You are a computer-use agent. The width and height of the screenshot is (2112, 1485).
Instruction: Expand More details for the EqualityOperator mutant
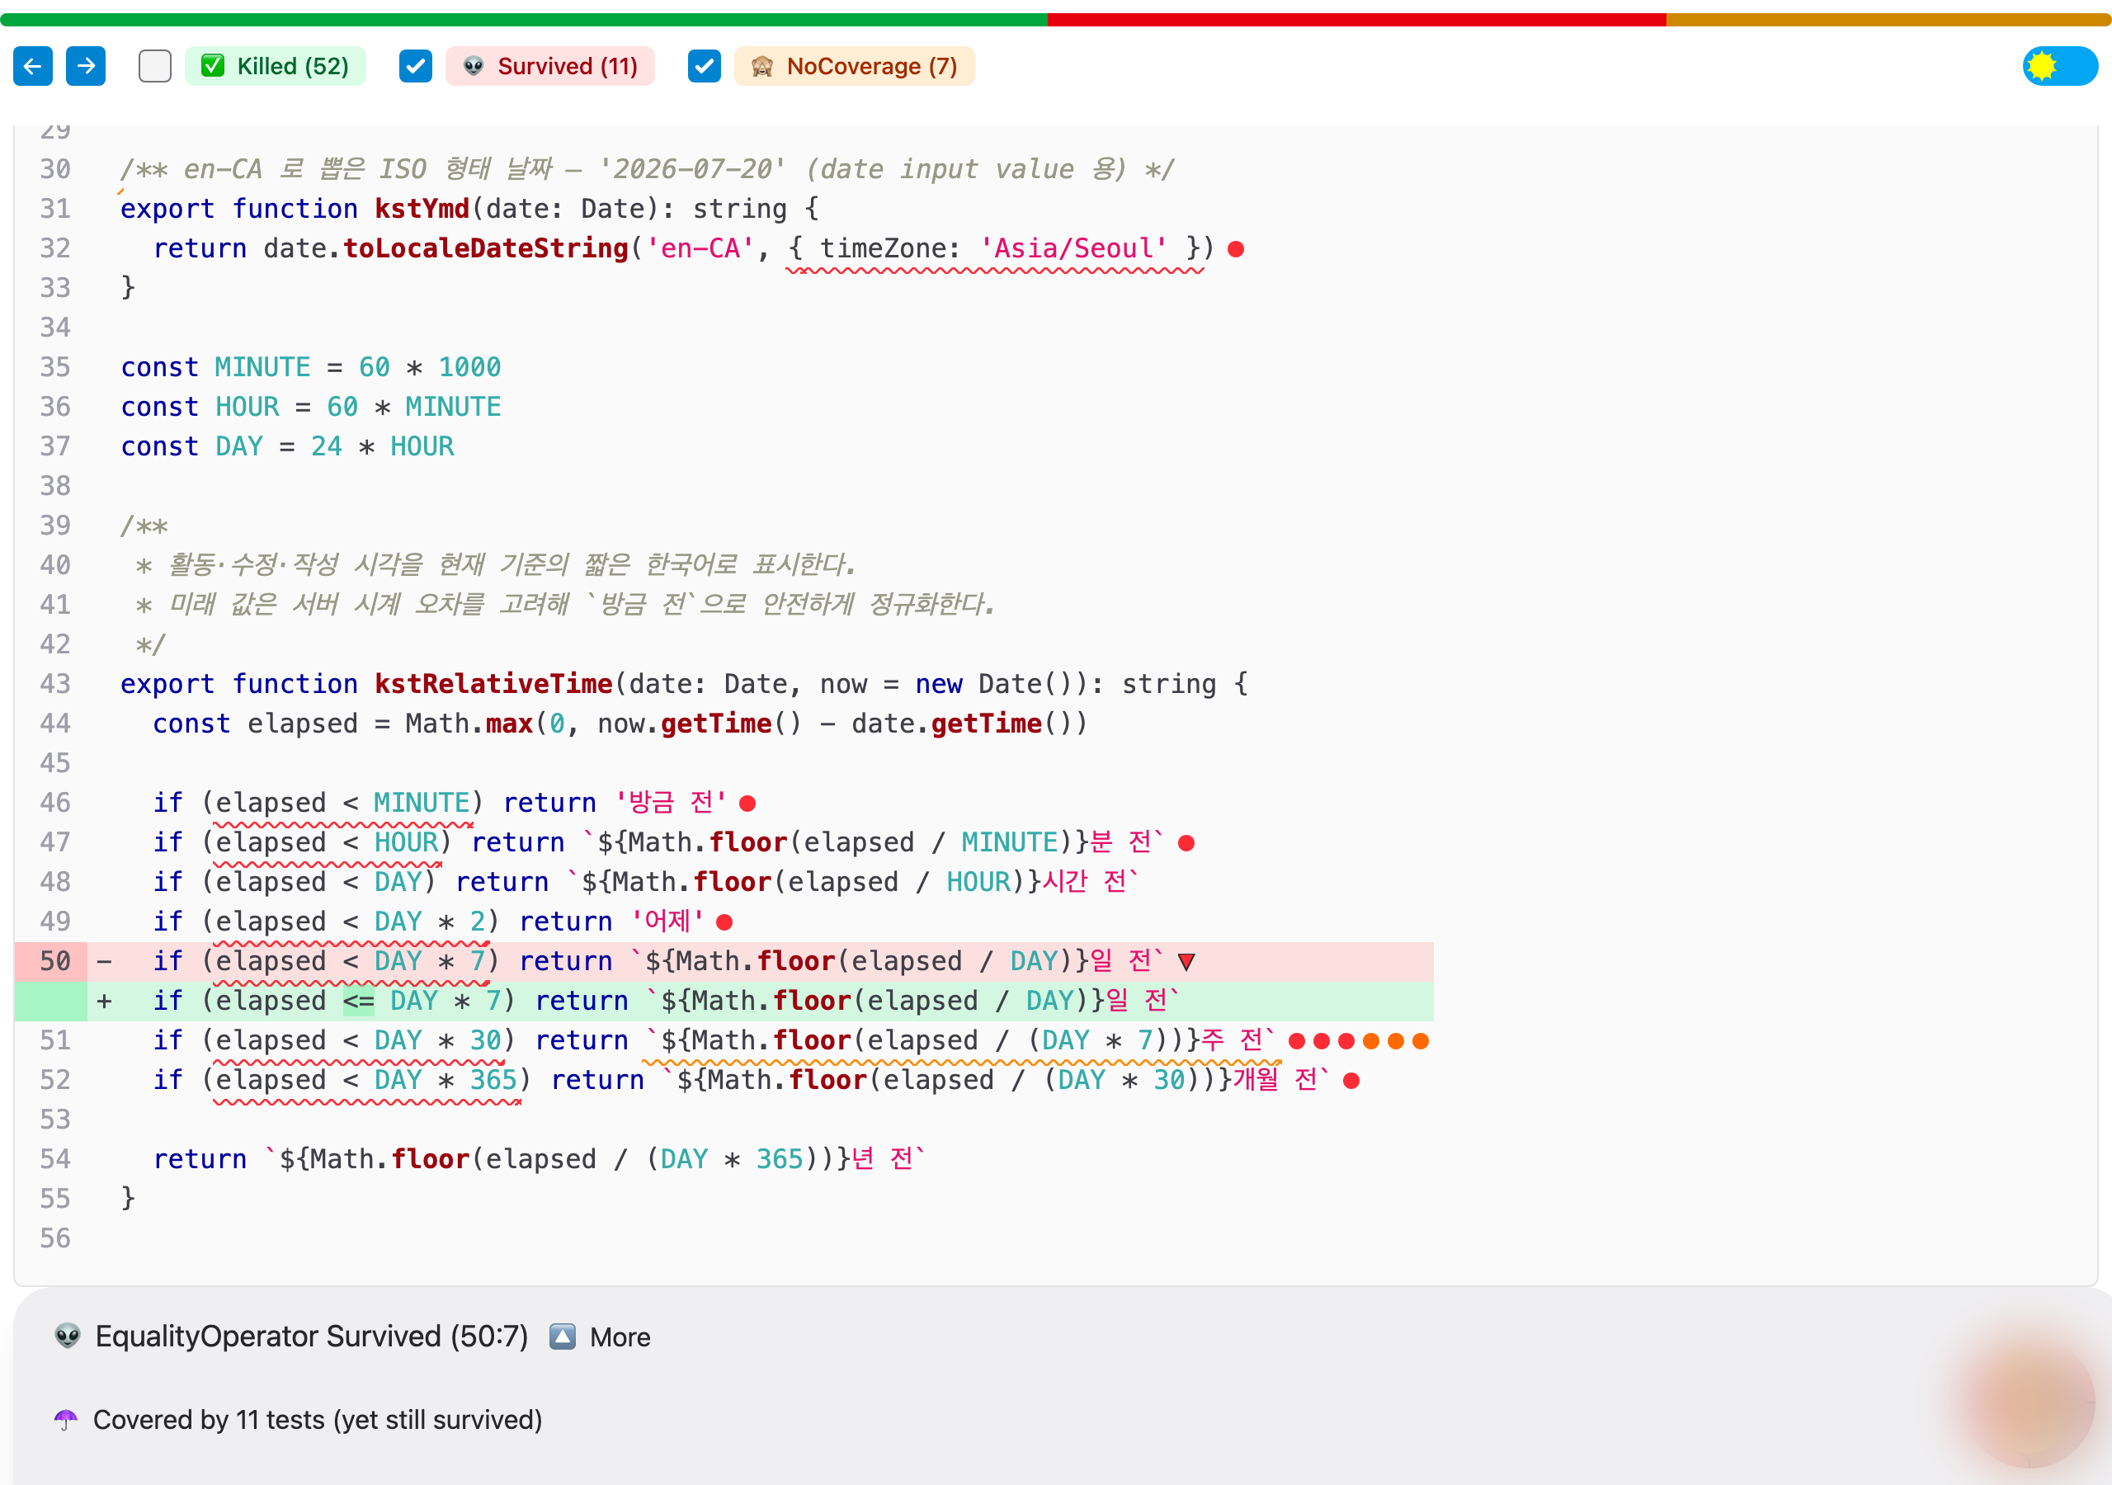point(601,1336)
